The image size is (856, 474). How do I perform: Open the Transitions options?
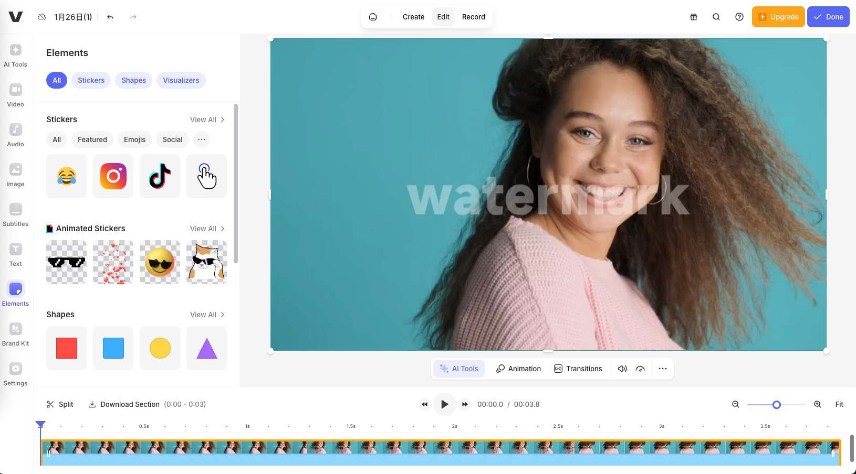578,369
